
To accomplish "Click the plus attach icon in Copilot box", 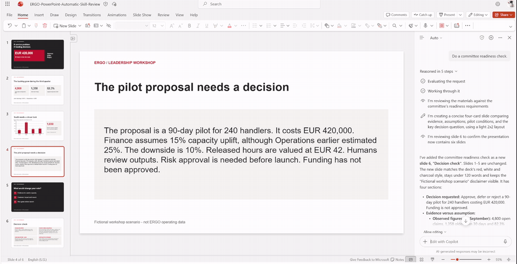I will tap(425, 241).
